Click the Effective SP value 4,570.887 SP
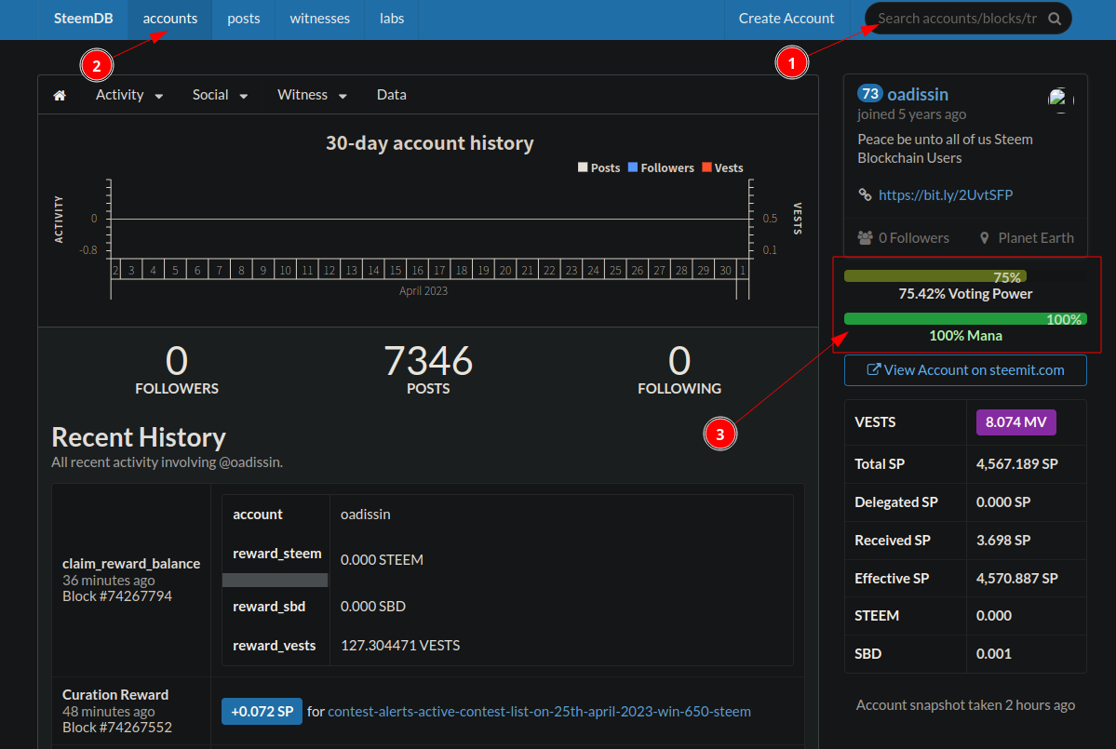Viewport: 1116px width, 749px height. [1017, 579]
